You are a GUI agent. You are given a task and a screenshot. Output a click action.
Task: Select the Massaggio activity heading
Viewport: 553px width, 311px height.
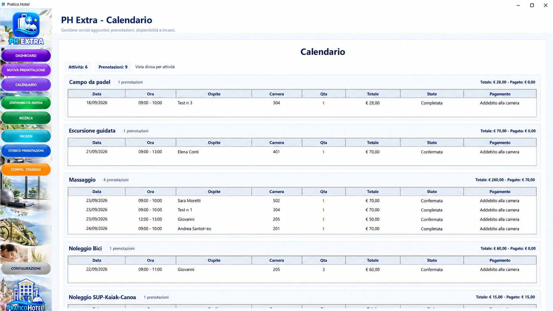[x=82, y=180]
